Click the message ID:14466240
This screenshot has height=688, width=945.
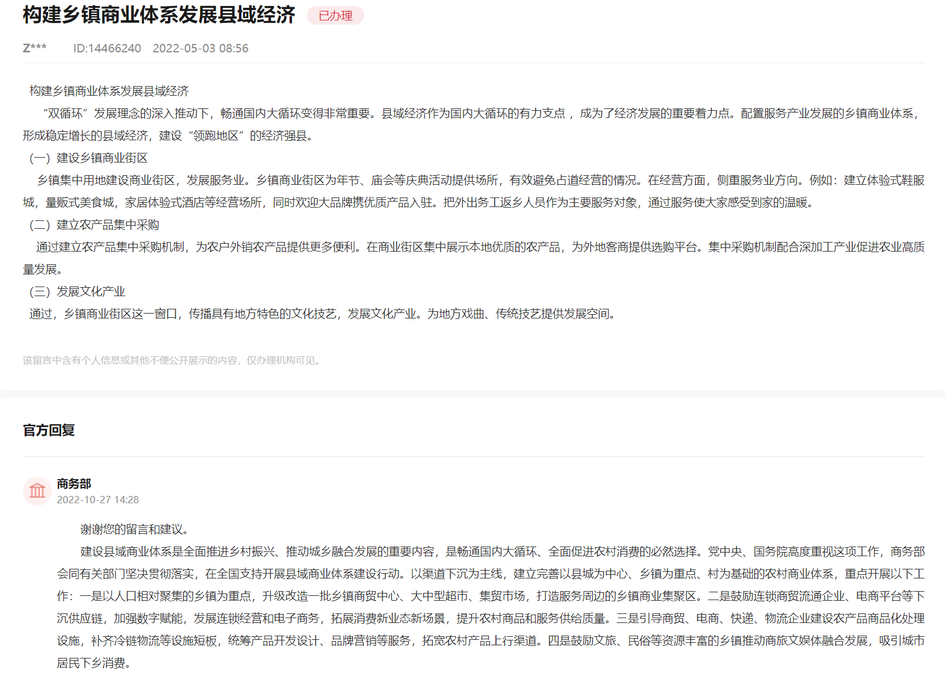pos(107,48)
